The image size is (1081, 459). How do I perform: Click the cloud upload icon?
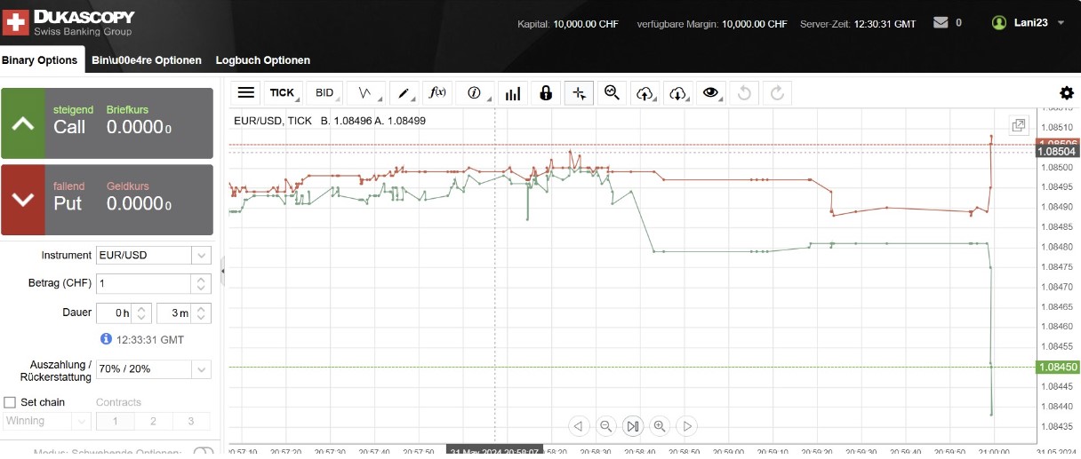click(645, 93)
